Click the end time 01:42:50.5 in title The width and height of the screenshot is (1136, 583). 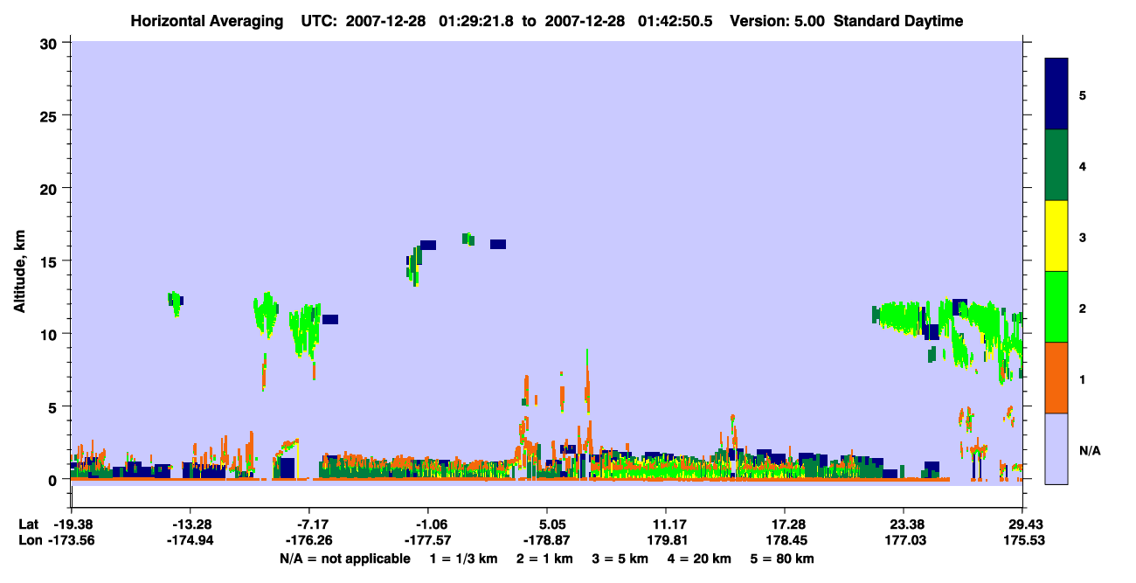(677, 21)
